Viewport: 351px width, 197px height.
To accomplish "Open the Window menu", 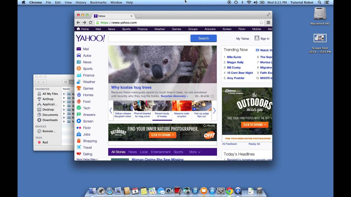I will click(x=116, y=2).
